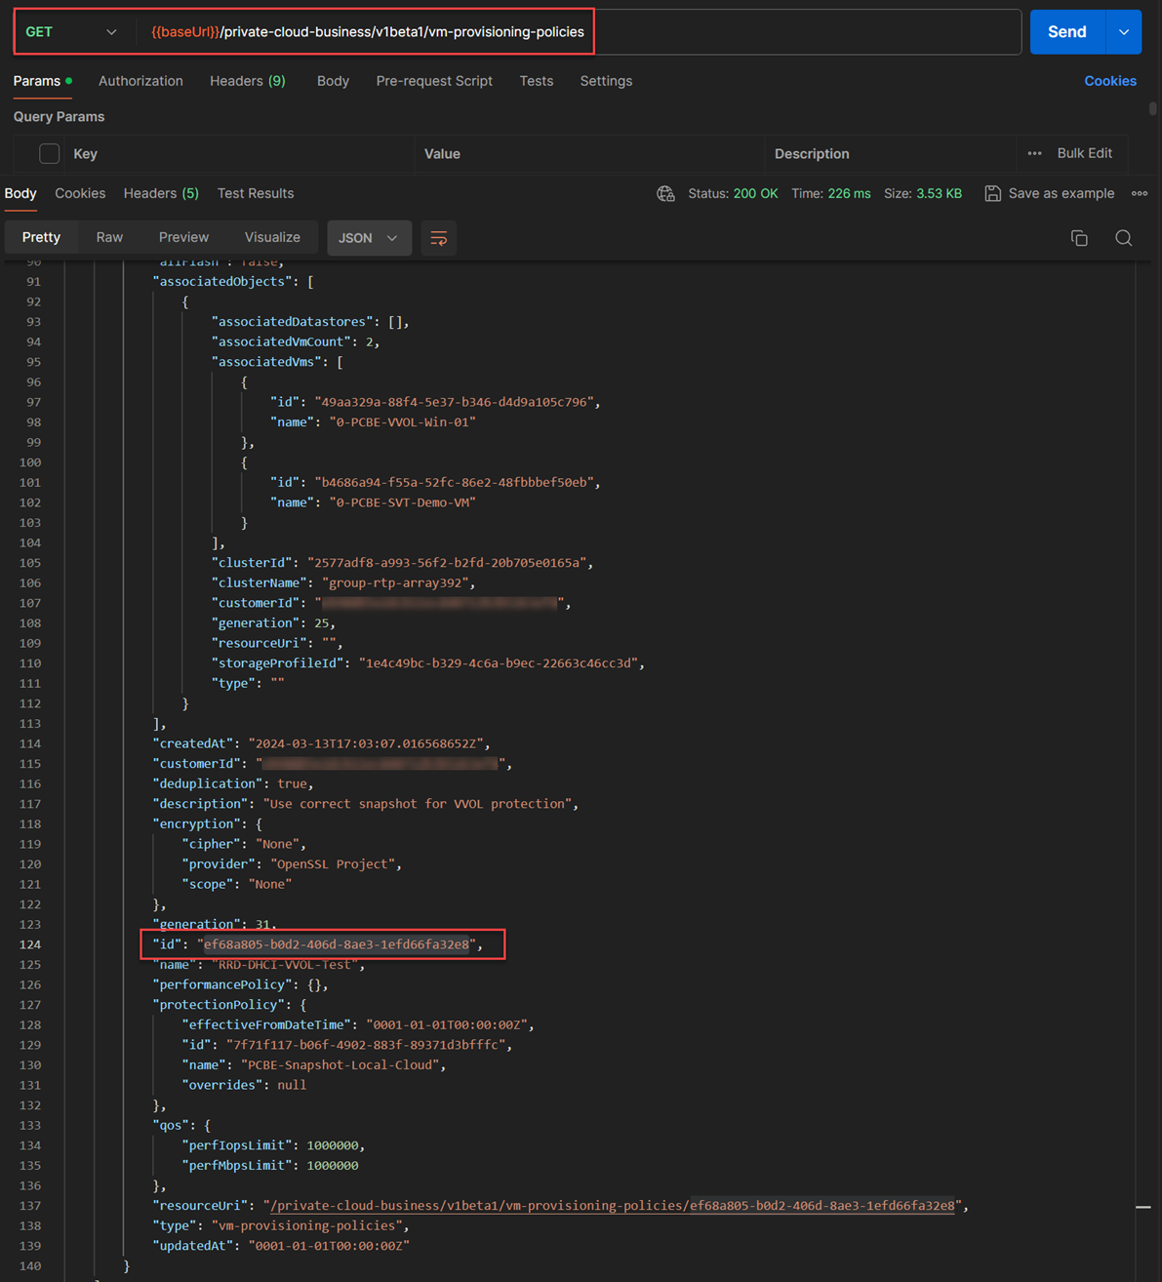The width and height of the screenshot is (1162, 1282).
Task: Click the Send request button
Action: tap(1066, 32)
